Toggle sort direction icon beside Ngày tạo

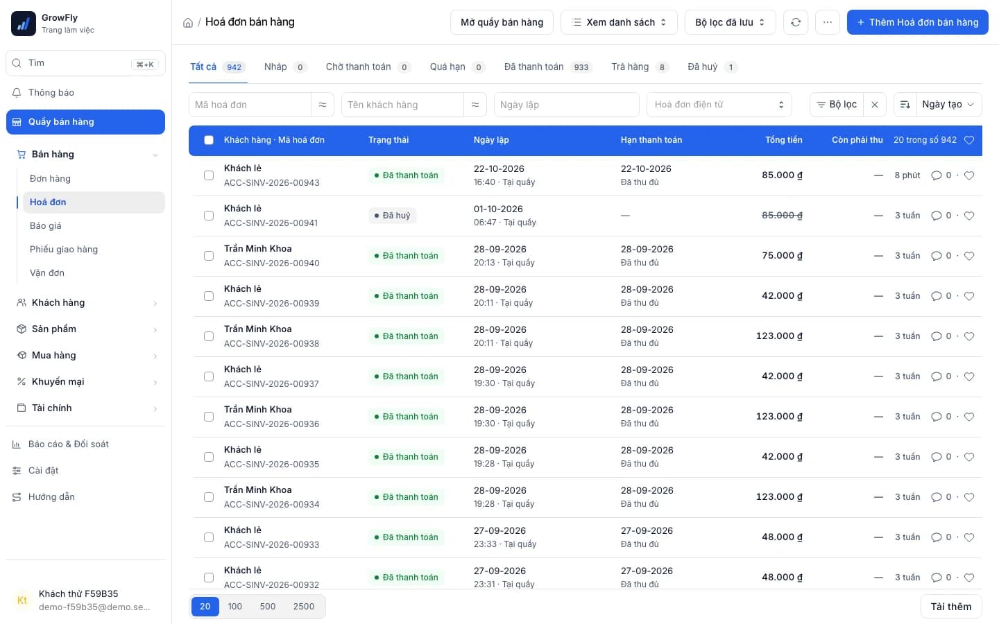905,105
